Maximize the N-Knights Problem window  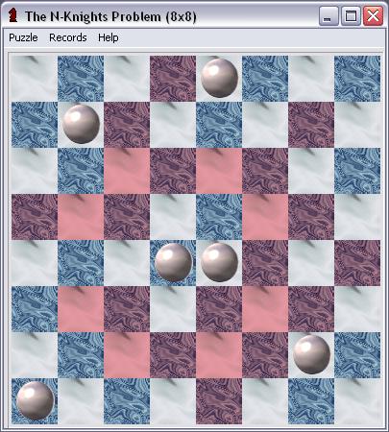tap(351, 15)
